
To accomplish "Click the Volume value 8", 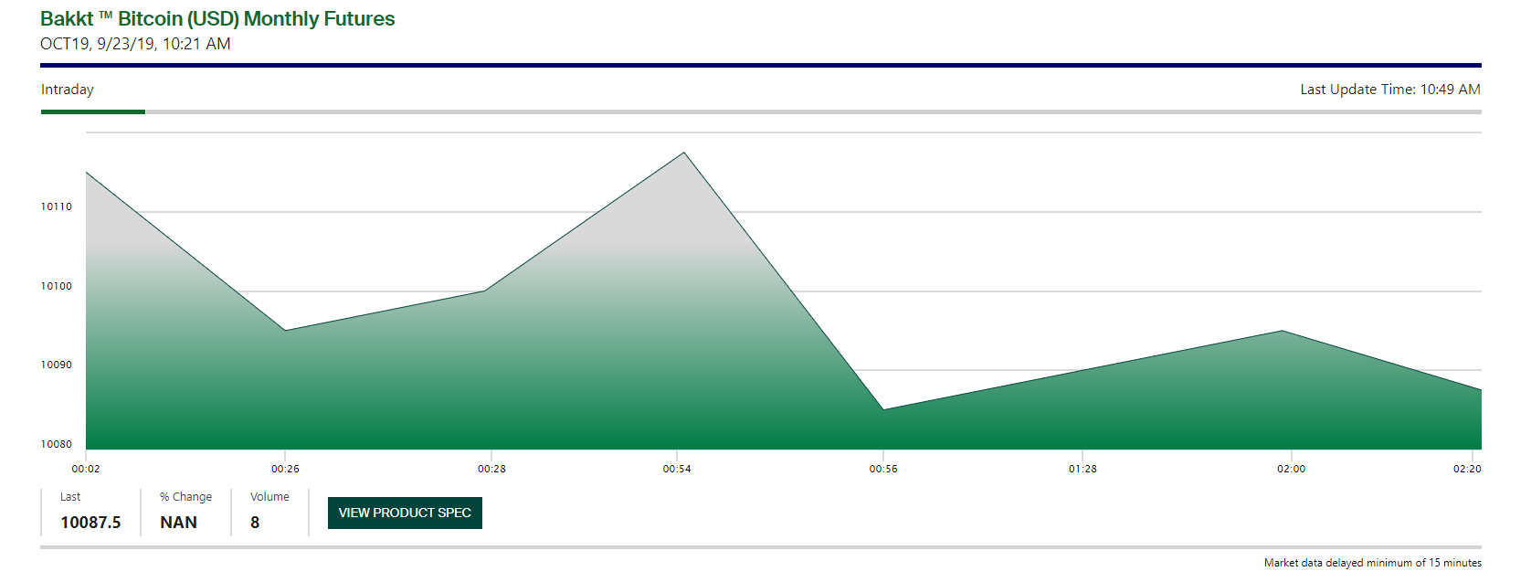I will pyautogui.click(x=255, y=523).
